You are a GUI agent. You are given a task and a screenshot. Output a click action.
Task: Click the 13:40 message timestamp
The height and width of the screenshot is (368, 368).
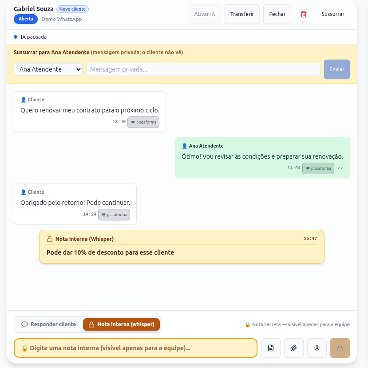(x=119, y=122)
